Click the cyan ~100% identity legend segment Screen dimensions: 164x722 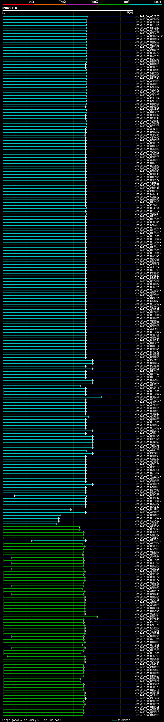(x=146, y=5)
